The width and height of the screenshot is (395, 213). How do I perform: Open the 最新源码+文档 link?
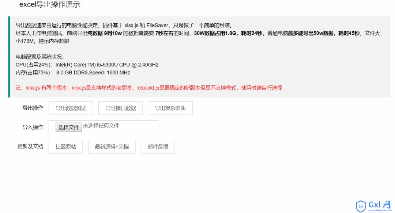pyautogui.click(x=112, y=147)
